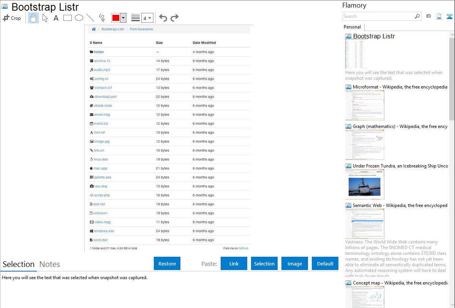The height and width of the screenshot is (308, 455).
Task: Undo the last annotation
Action: 163,18
